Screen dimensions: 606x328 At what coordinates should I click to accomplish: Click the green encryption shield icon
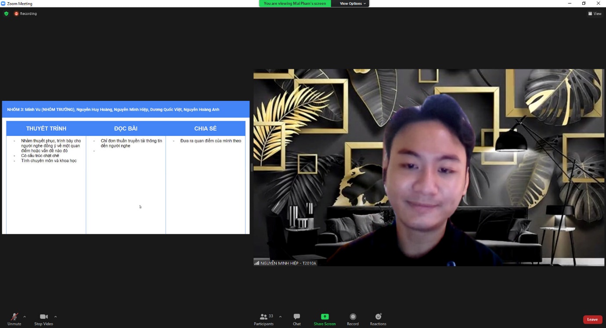(x=6, y=14)
